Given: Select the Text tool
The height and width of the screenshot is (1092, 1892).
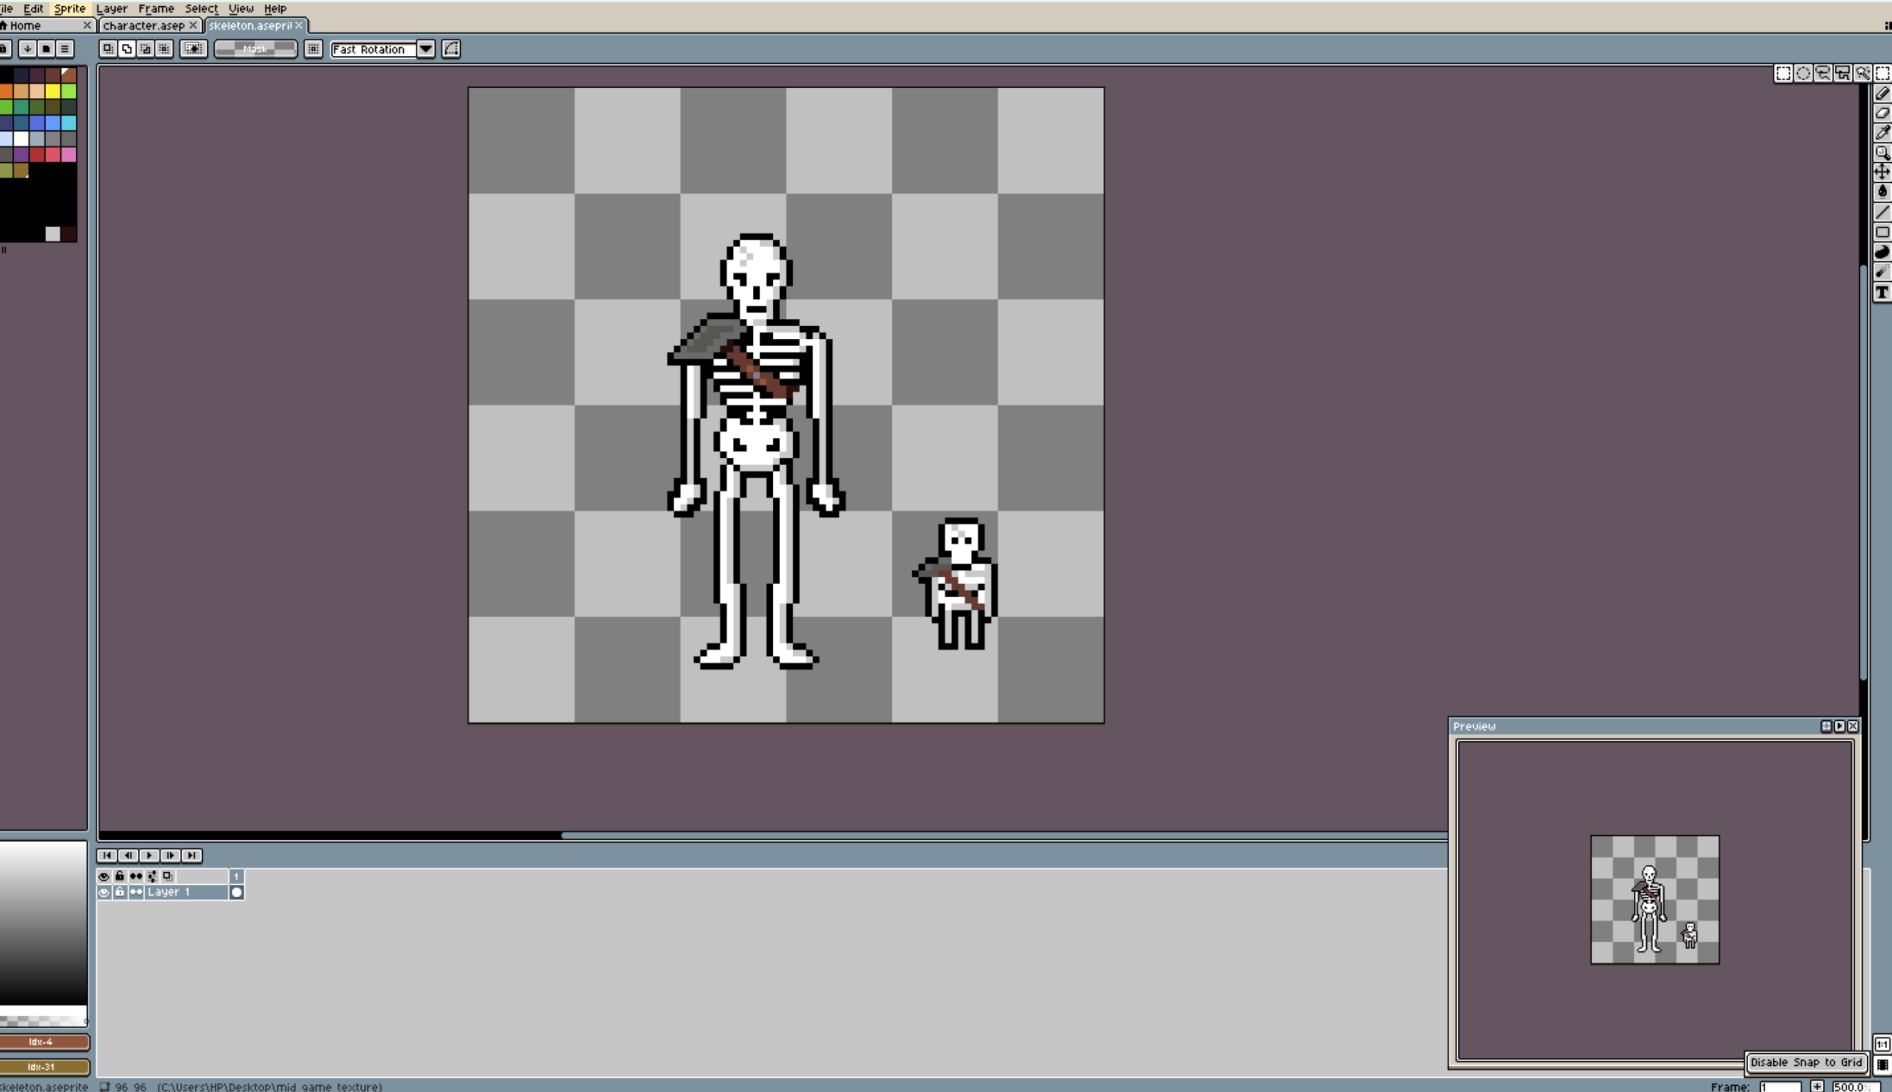Looking at the screenshot, I should (x=1882, y=293).
